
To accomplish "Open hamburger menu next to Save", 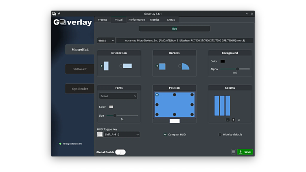I will click(x=234, y=152).
